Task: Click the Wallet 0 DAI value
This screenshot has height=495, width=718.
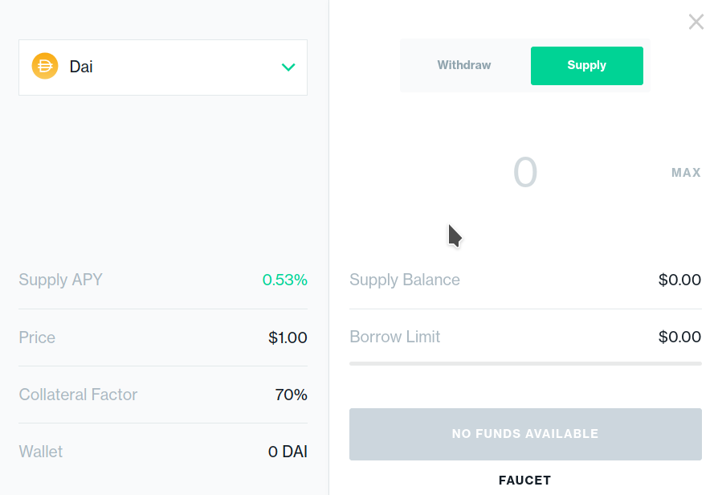Action: (288, 452)
